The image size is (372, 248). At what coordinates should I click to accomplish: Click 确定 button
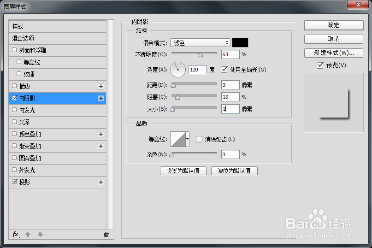(x=334, y=25)
